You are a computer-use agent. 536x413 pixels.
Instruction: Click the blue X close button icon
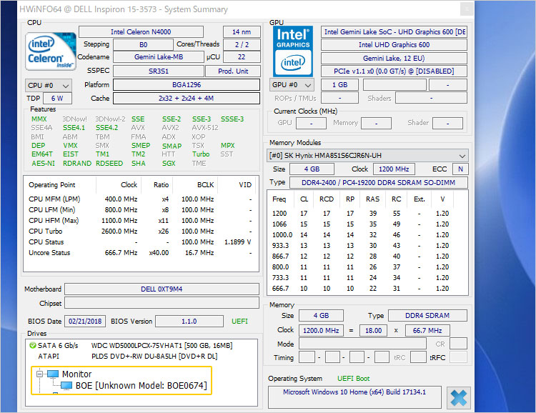(459, 398)
